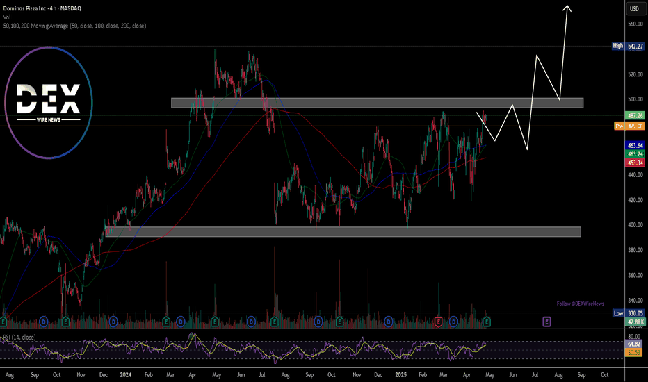Click the DEX Wire News logo
The width and height of the screenshot is (648, 382).
point(49,102)
